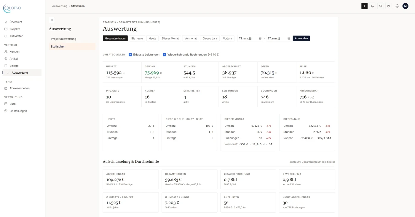Click the Abwesenheiten calendar icon

pos(6,88)
